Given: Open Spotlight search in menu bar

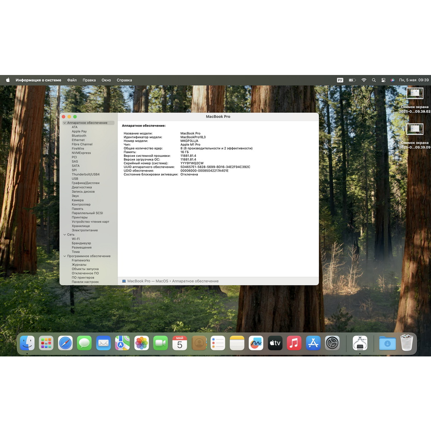Looking at the screenshot, I should click(x=374, y=80).
